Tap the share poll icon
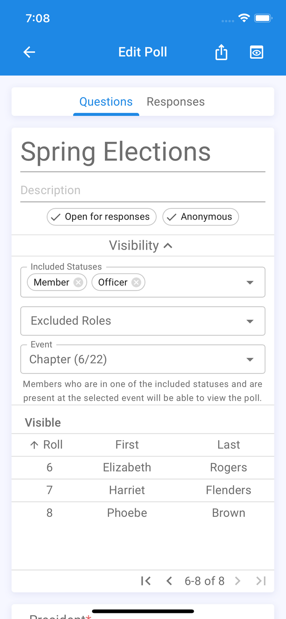 point(221,52)
